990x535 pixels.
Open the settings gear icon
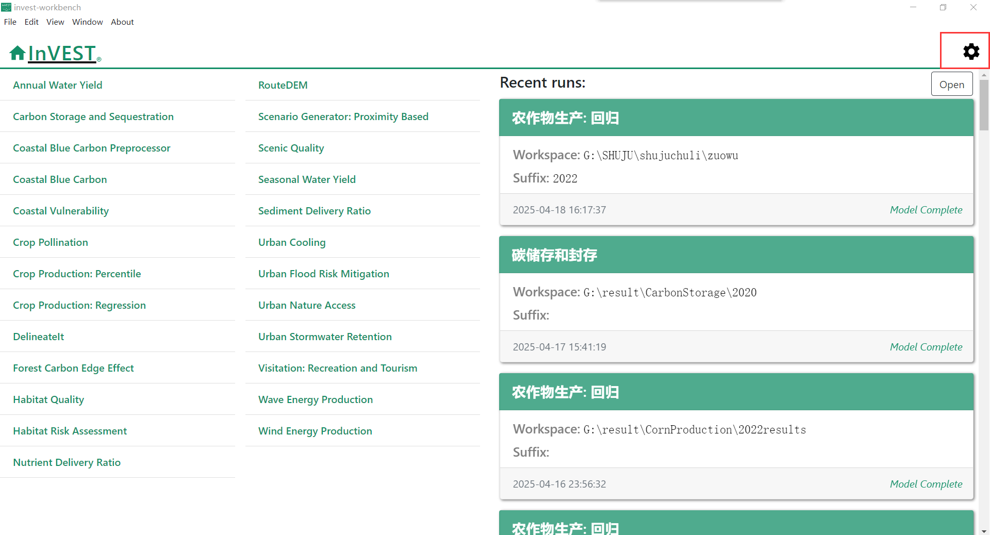click(x=971, y=52)
